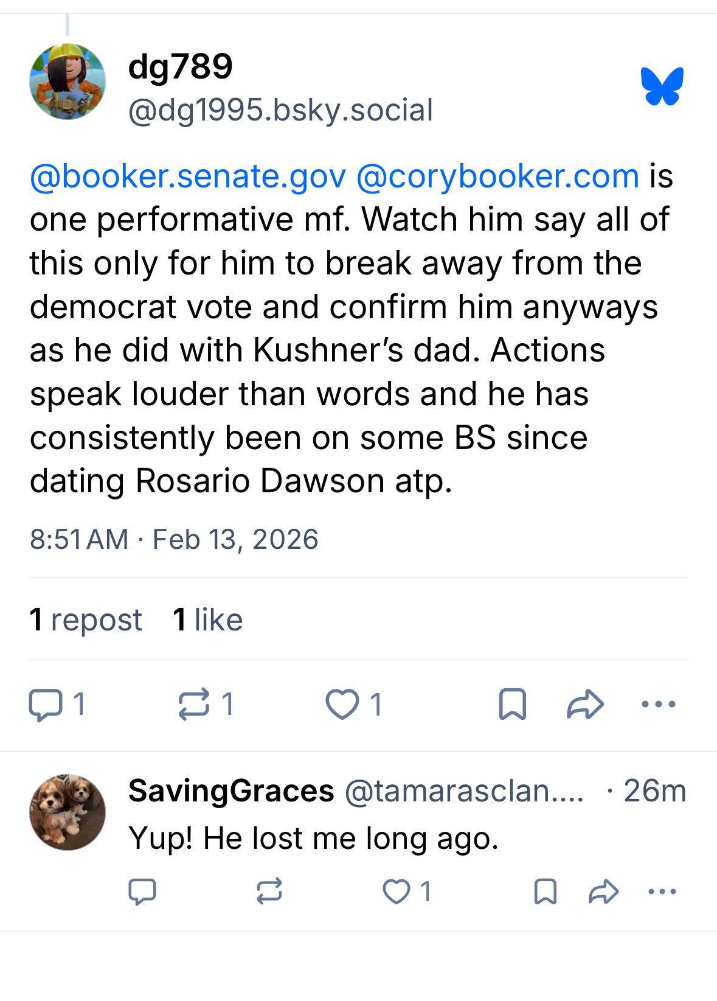View who liked this post
717x1001 pixels.
click(x=207, y=620)
